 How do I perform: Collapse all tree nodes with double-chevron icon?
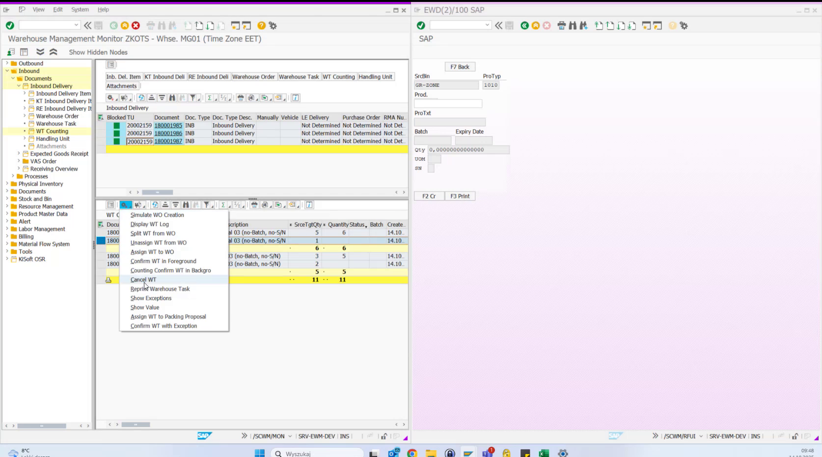pos(53,51)
